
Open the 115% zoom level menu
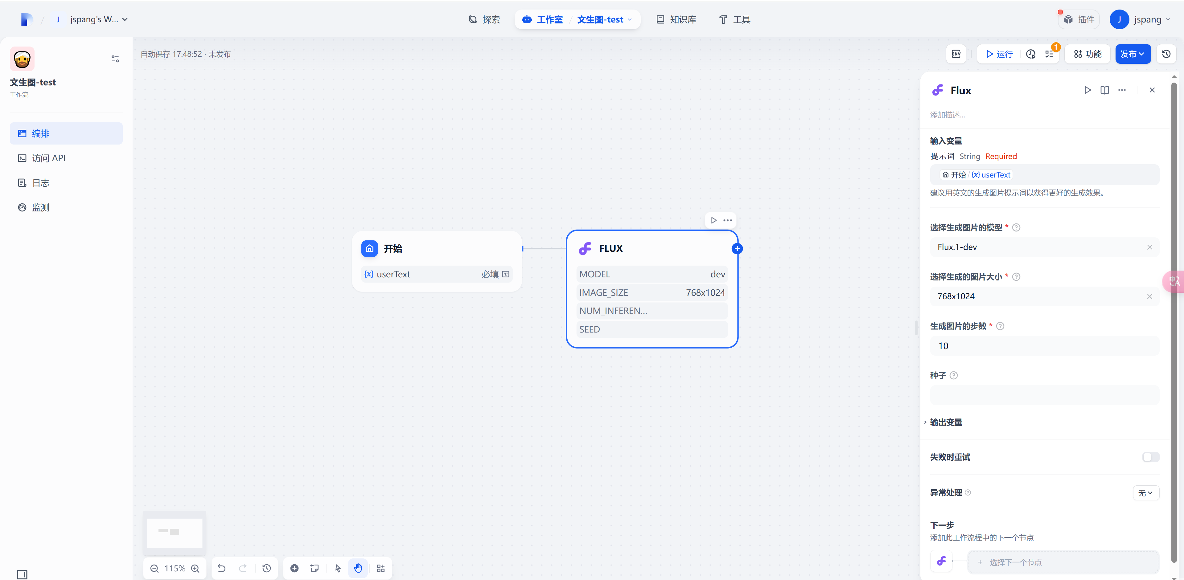pyautogui.click(x=175, y=569)
